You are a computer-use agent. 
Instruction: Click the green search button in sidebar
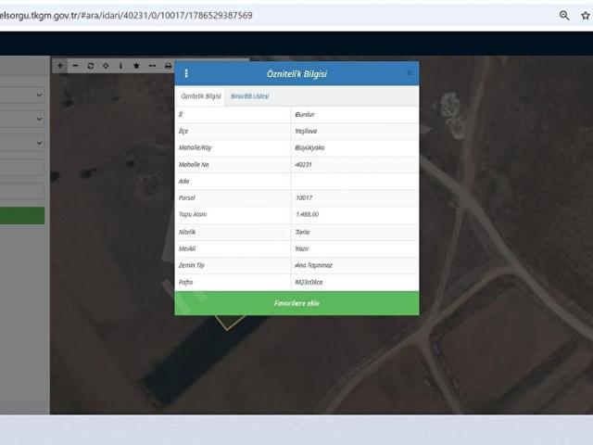click(22, 216)
